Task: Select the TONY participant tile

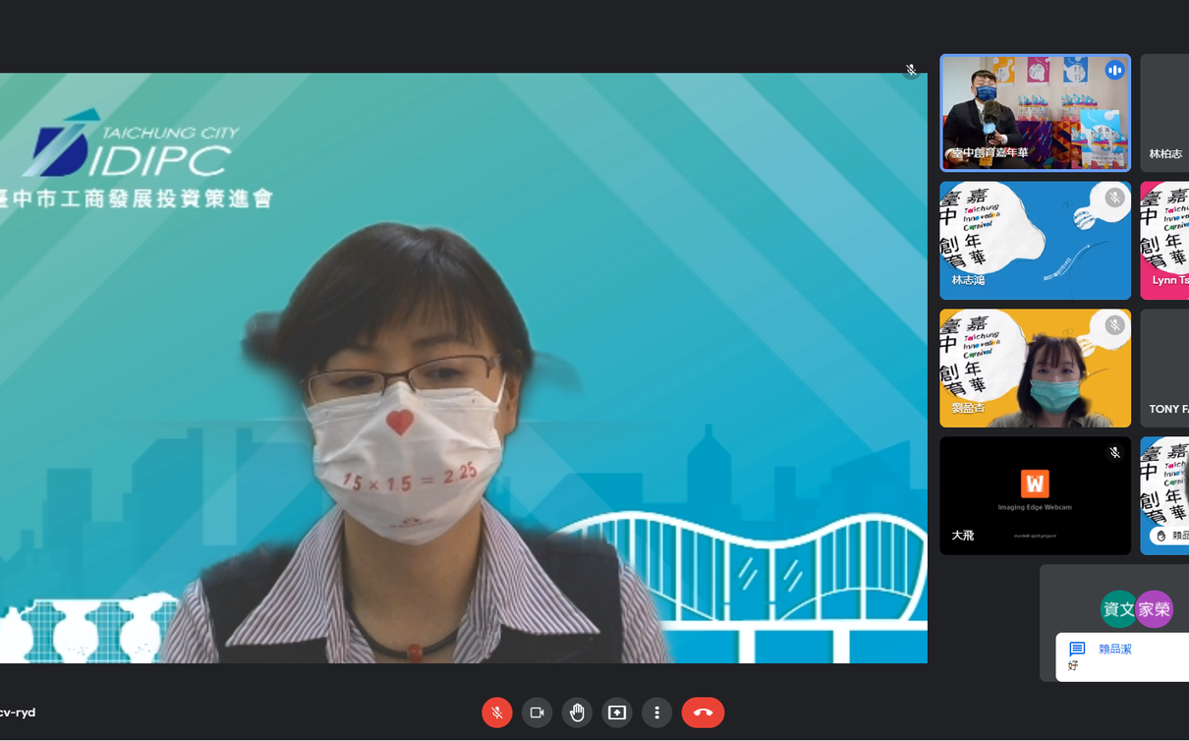Action: (x=1164, y=368)
